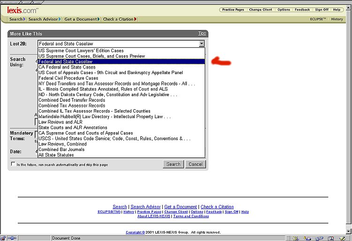Image resolution: width=352 pixels, height=241 pixels.
Task: Select Combined IL Tax Assessor Records
Action: (121, 111)
